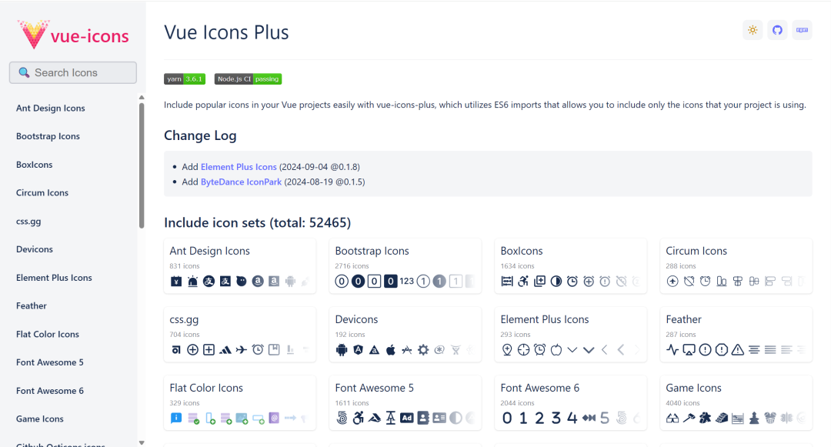Go to Circum Icons sidebar entry

tap(42, 193)
